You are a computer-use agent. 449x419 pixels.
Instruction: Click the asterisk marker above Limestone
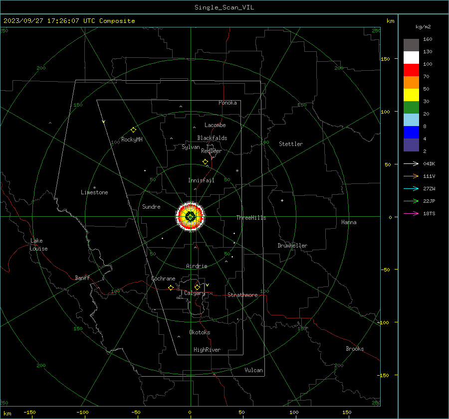point(94,188)
